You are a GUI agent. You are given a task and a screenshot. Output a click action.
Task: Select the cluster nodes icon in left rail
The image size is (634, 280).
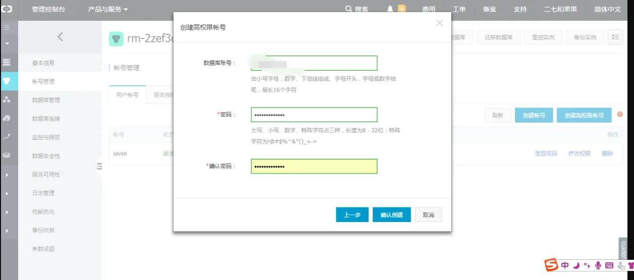[7, 100]
